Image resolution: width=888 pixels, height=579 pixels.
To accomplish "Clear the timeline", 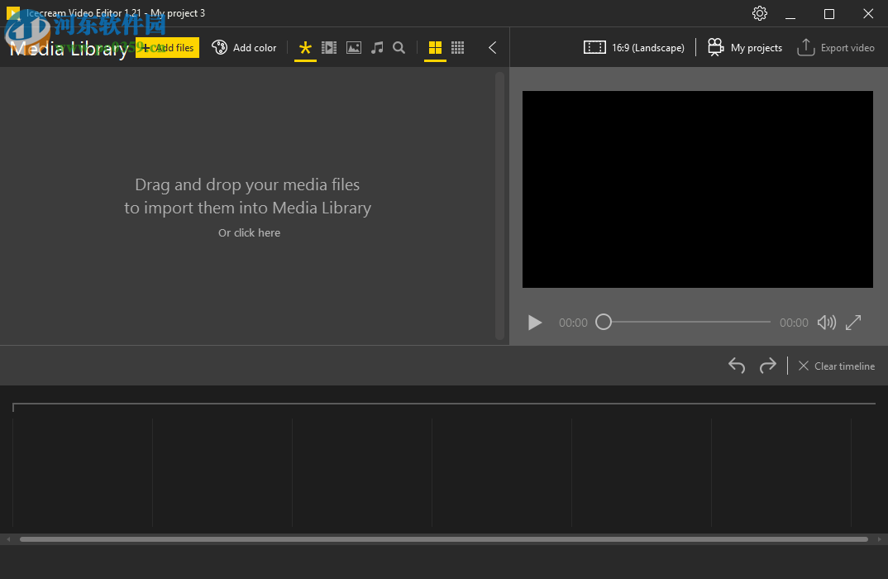I will point(835,366).
